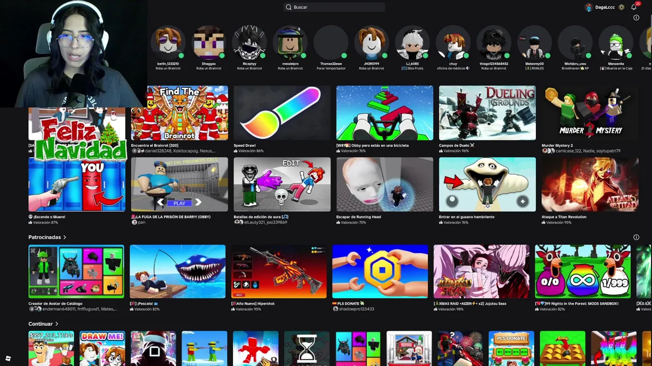Open friend avatar Mixfabru_uwu
652x366 pixels.
pyautogui.click(x=575, y=43)
